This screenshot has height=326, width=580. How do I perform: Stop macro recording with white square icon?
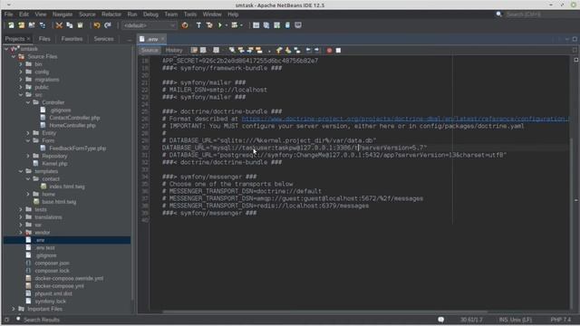tap(338, 51)
